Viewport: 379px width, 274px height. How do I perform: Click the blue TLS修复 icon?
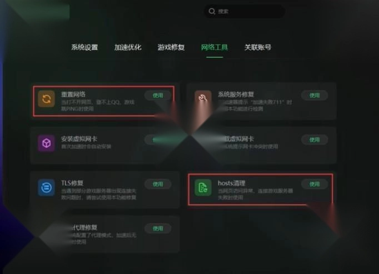coord(47,187)
